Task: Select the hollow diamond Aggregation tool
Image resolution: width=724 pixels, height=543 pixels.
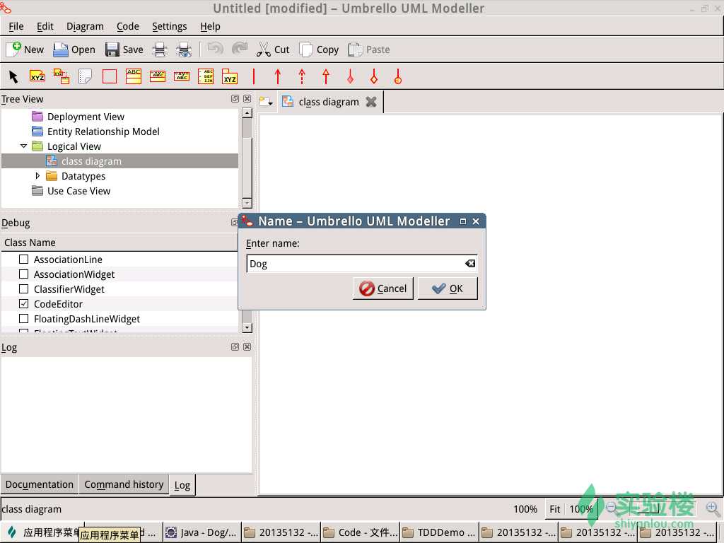Action: 374,76
